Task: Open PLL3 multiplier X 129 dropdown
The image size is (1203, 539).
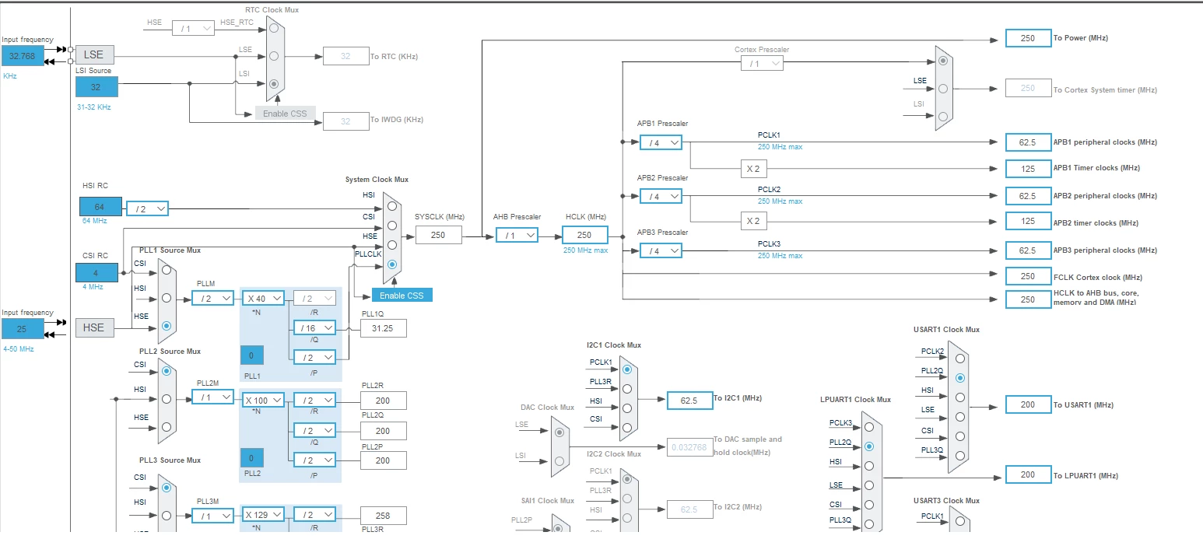Action: coord(265,515)
